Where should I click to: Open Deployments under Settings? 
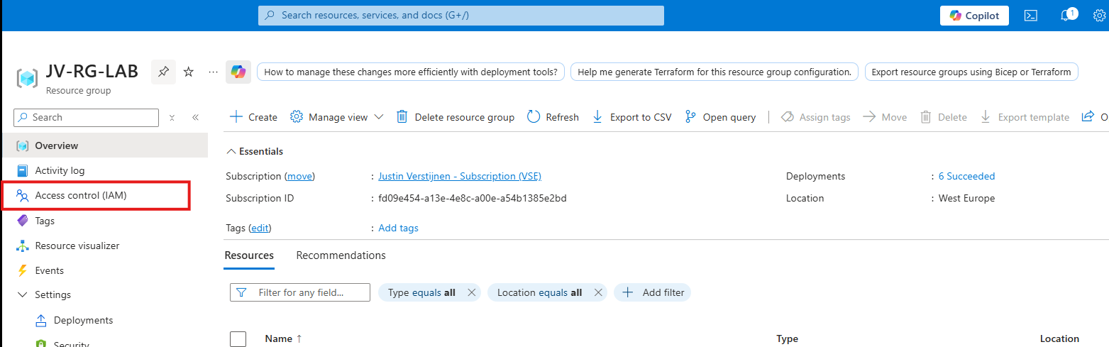click(105, 320)
